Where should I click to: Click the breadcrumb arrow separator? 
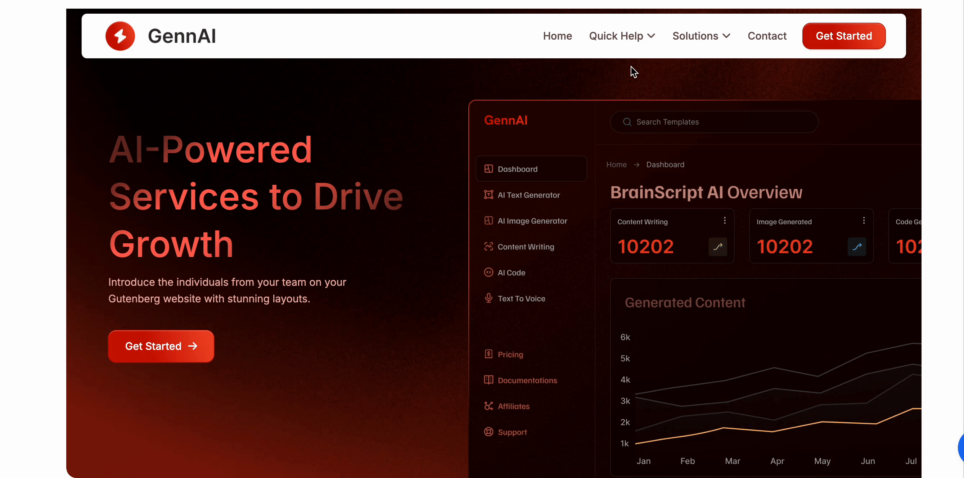tap(636, 165)
